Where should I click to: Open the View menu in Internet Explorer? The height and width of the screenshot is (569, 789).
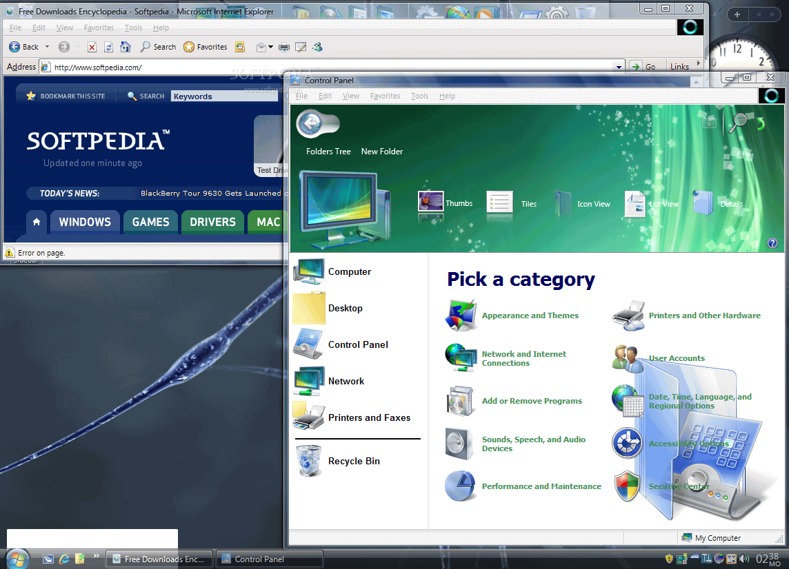(64, 28)
